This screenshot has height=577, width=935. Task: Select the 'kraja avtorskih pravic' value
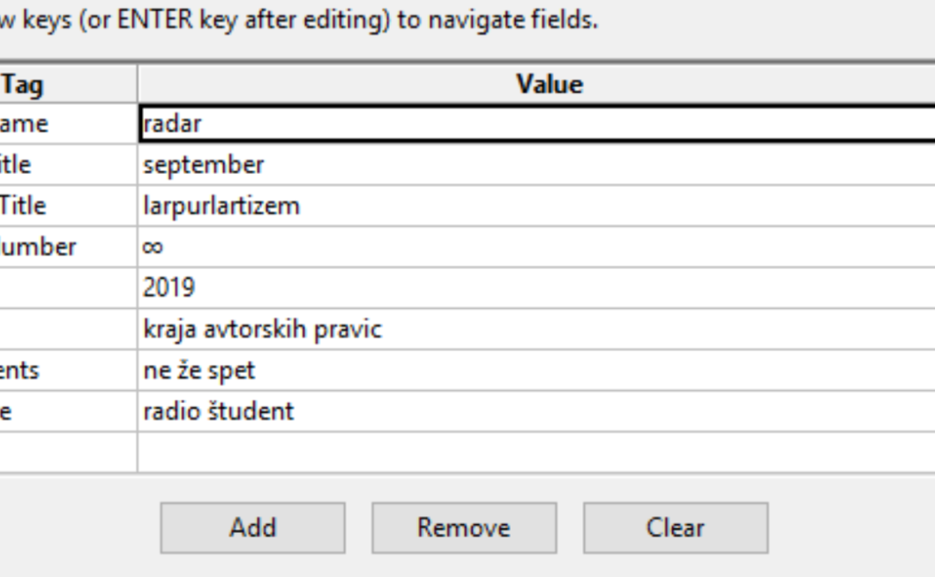(536, 329)
